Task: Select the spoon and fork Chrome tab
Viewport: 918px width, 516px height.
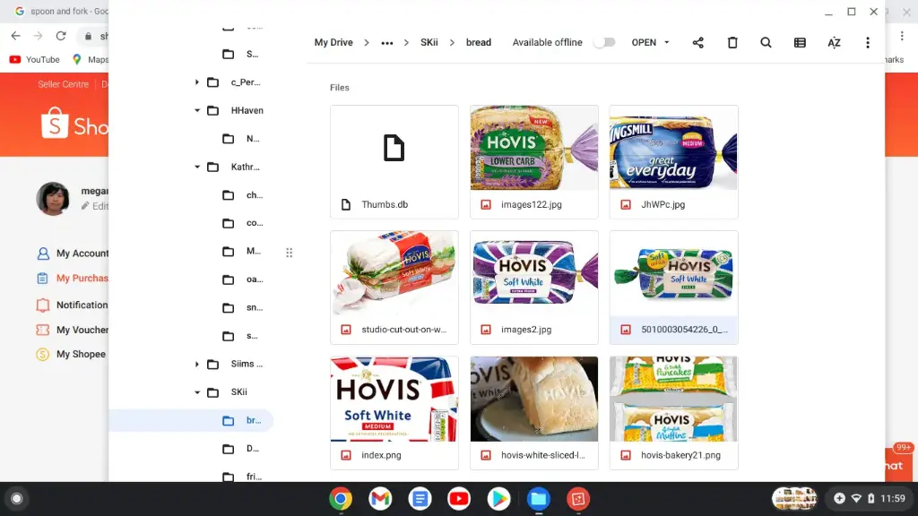Action: (x=62, y=11)
